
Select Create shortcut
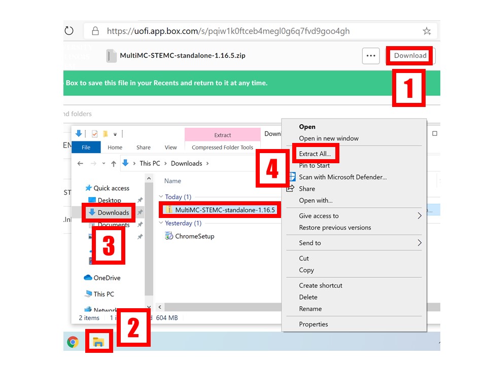tap(321, 285)
